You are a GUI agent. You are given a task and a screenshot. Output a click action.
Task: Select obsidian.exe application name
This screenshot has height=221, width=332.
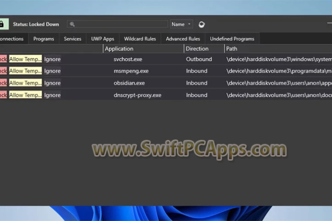[129, 83]
